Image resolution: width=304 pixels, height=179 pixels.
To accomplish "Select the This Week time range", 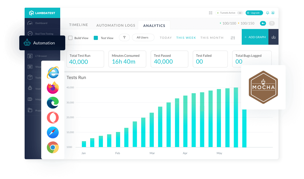I will (186, 38).
